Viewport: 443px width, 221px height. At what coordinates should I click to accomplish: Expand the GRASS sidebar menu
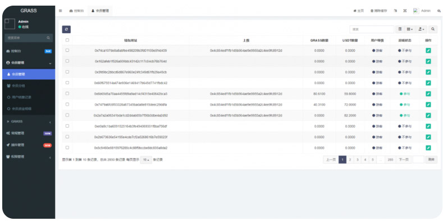(x=29, y=121)
